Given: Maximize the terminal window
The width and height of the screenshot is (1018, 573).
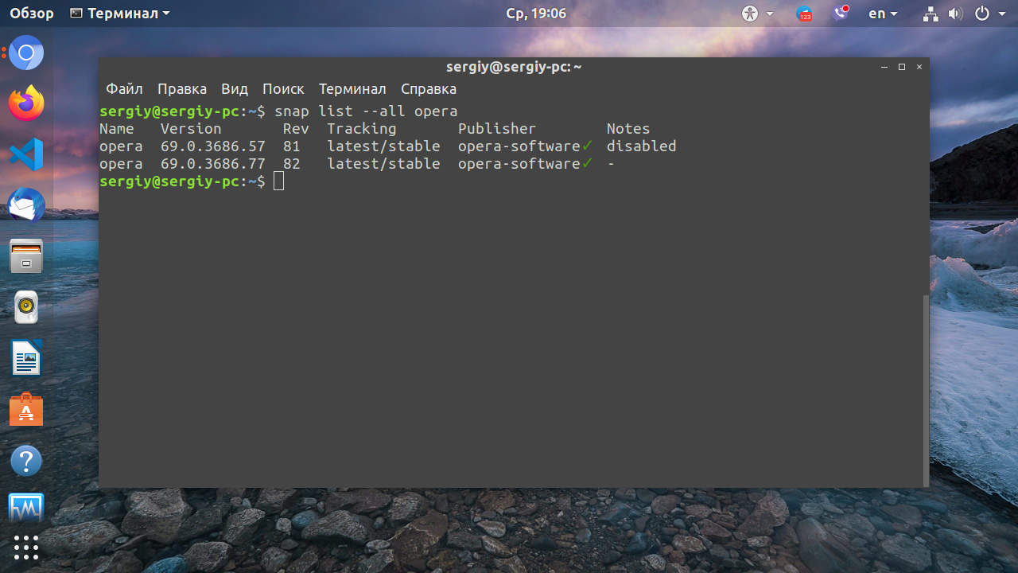Looking at the screenshot, I should [x=902, y=68].
